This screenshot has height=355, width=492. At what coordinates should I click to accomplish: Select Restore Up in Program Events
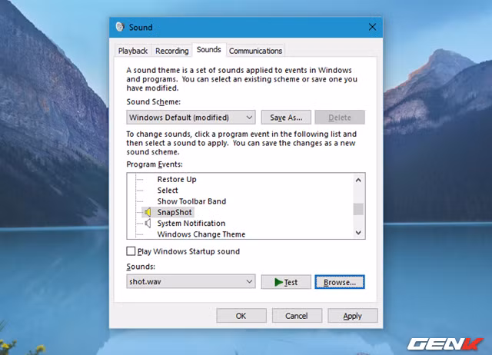click(176, 180)
